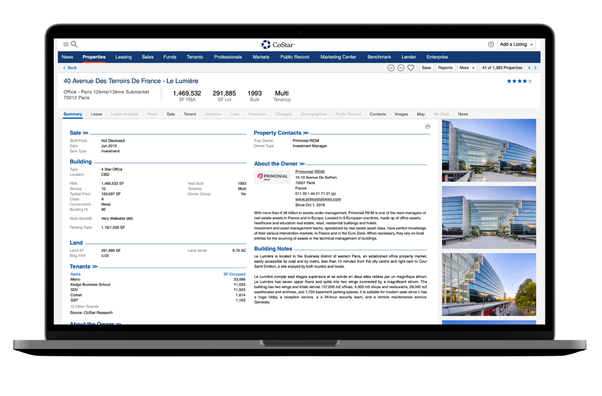The image size is (602, 396).
Task: Click the CoStar logo
Action: click(x=278, y=45)
